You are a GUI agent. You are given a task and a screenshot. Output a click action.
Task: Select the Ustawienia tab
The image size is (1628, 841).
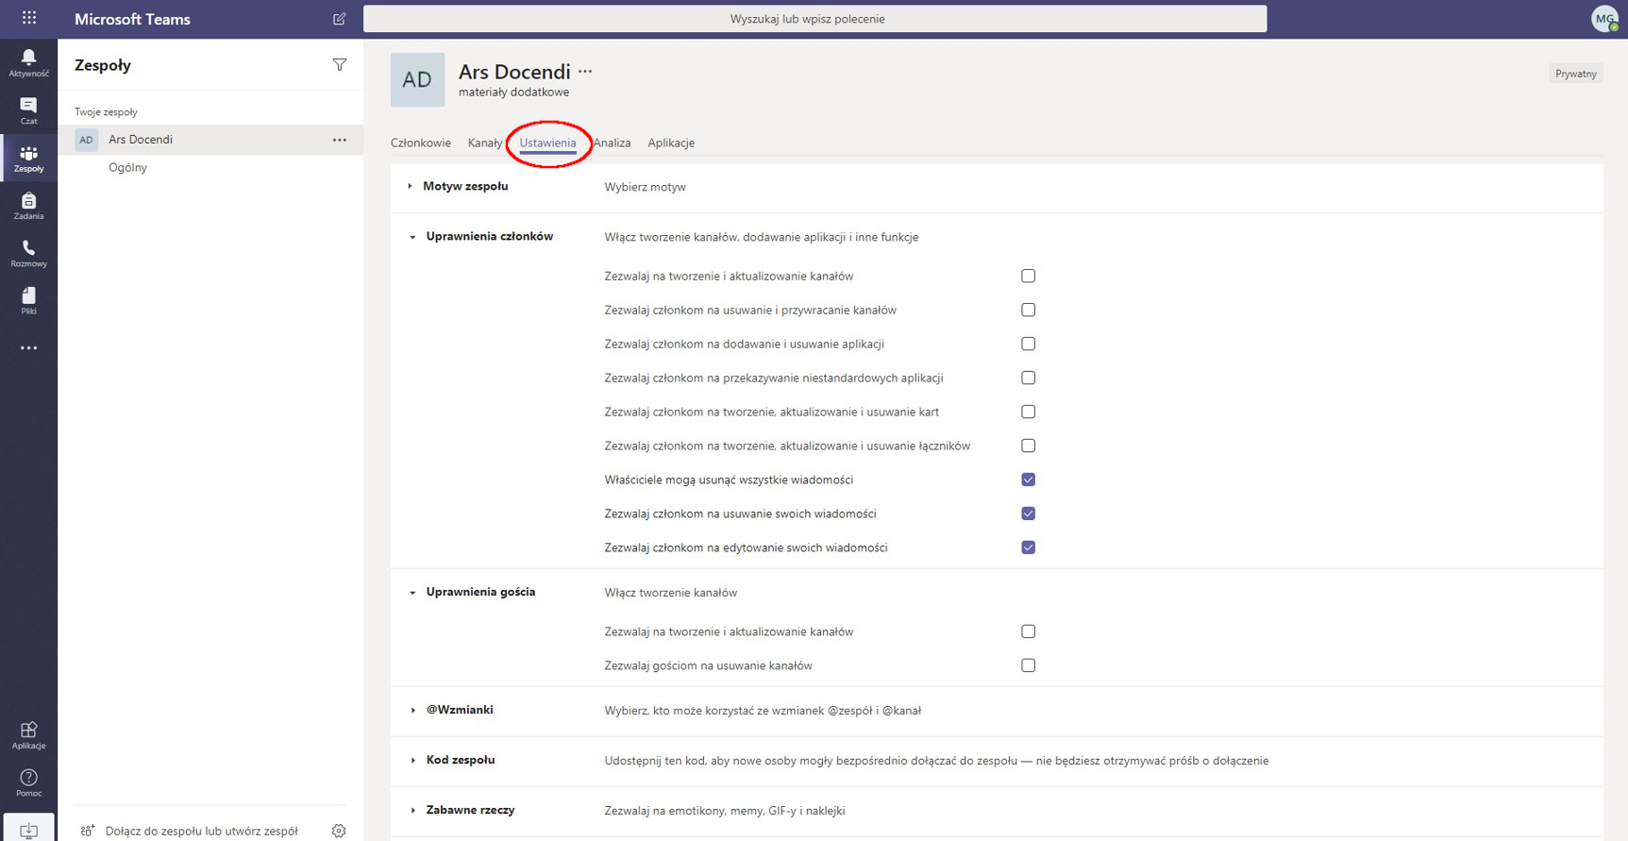pyautogui.click(x=547, y=143)
